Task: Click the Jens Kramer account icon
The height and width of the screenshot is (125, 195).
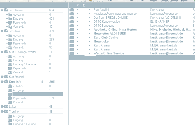Action: tap(6, 10)
